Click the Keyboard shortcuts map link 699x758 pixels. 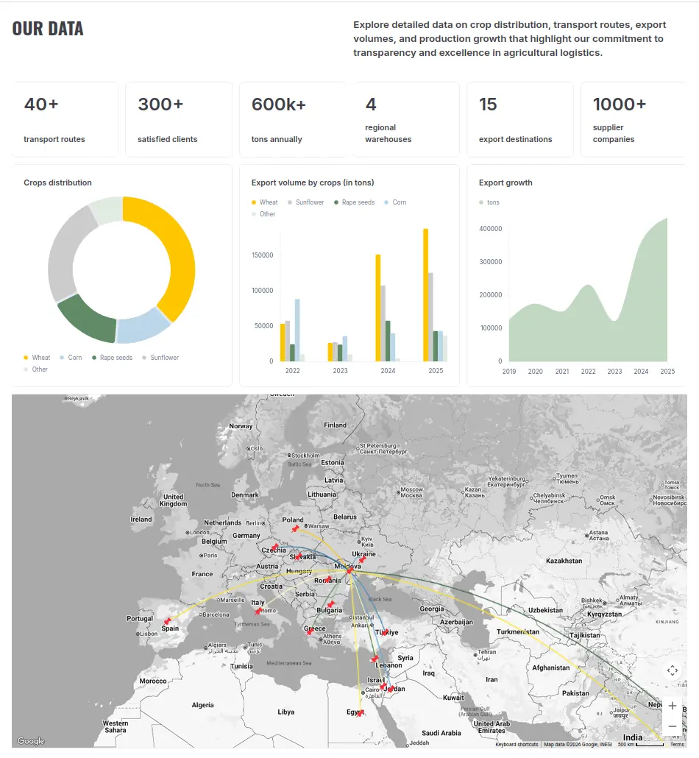(x=517, y=745)
